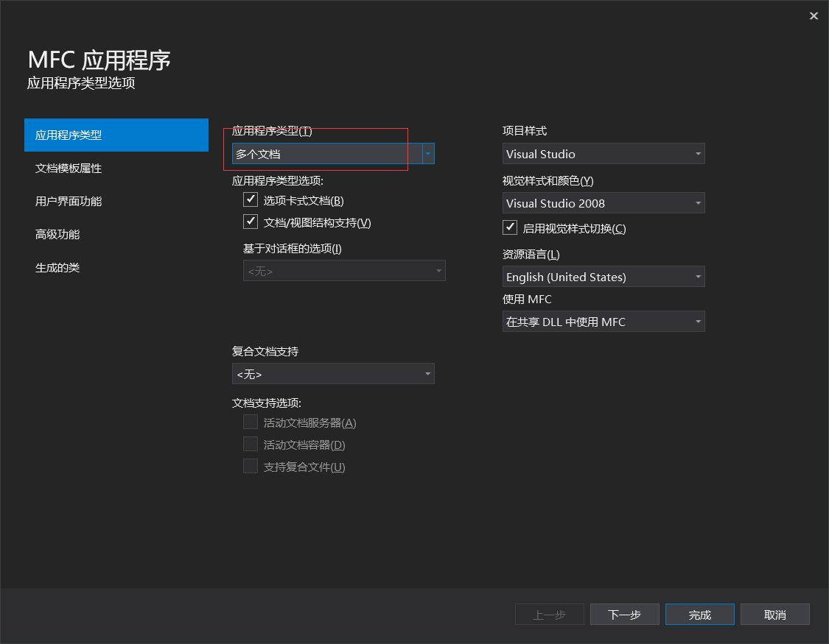
Task: Open the 项目样式 dropdown showing Visual Studio
Action: (x=604, y=154)
